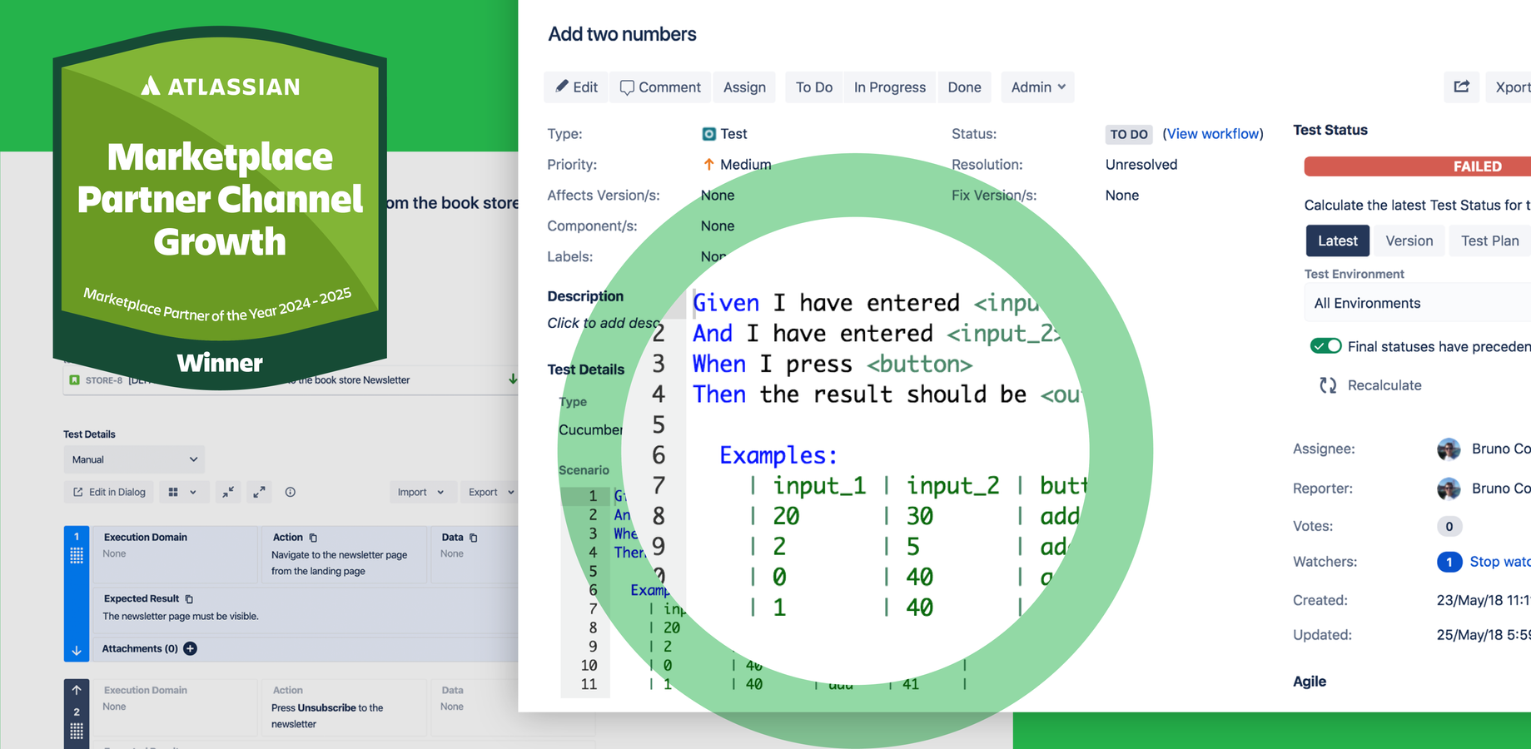Add attachment with plus icon

(191, 648)
